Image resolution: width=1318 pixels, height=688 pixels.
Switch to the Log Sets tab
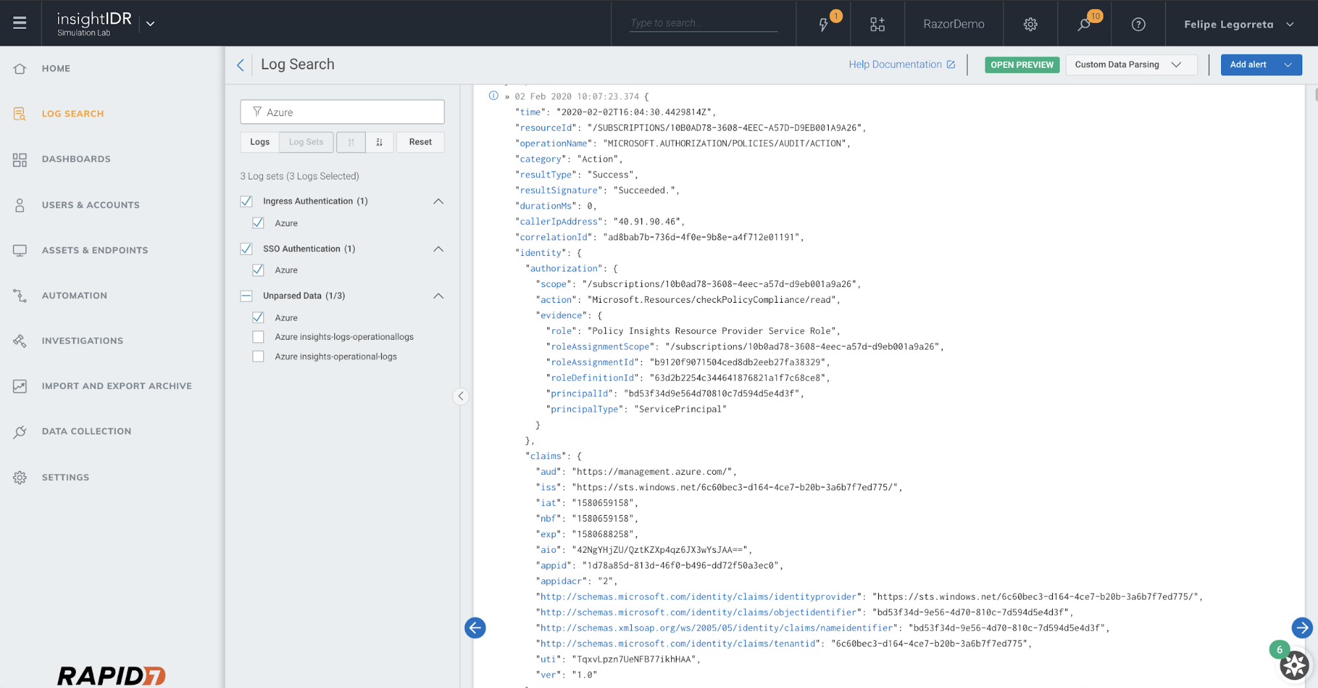point(306,142)
